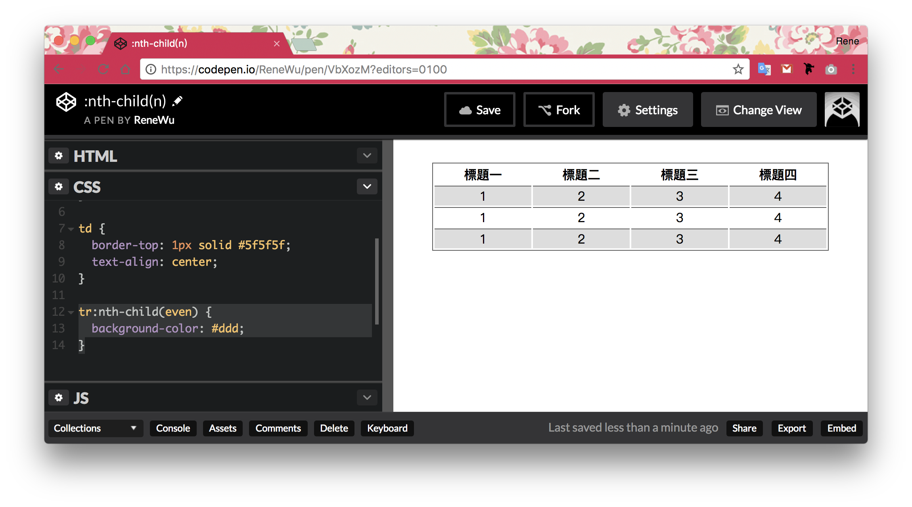The height and width of the screenshot is (507, 912).
Task: Click 'border-top' property in CSS
Action: point(125,245)
